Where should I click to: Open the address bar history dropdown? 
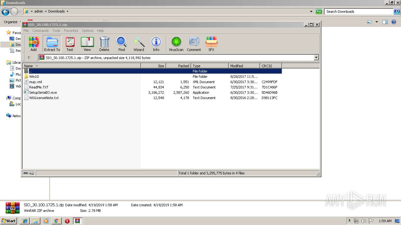[311, 12]
